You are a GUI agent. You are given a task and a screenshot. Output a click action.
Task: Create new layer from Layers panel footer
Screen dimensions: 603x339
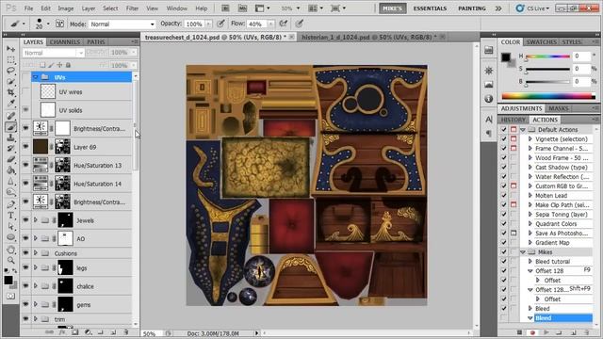click(113, 332)
